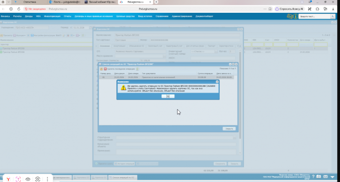Switch to Паспорт tab in Карточка ОС
This screenshot has width=340, height=182.
point(212,46)
